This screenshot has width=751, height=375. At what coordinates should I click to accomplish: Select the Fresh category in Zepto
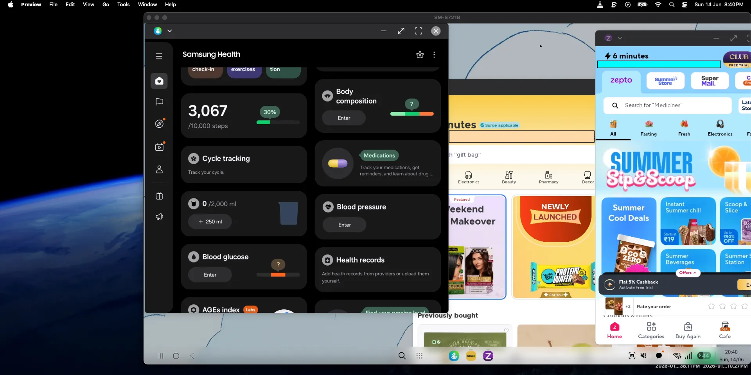pyautogui.click(x=684, y=128)
